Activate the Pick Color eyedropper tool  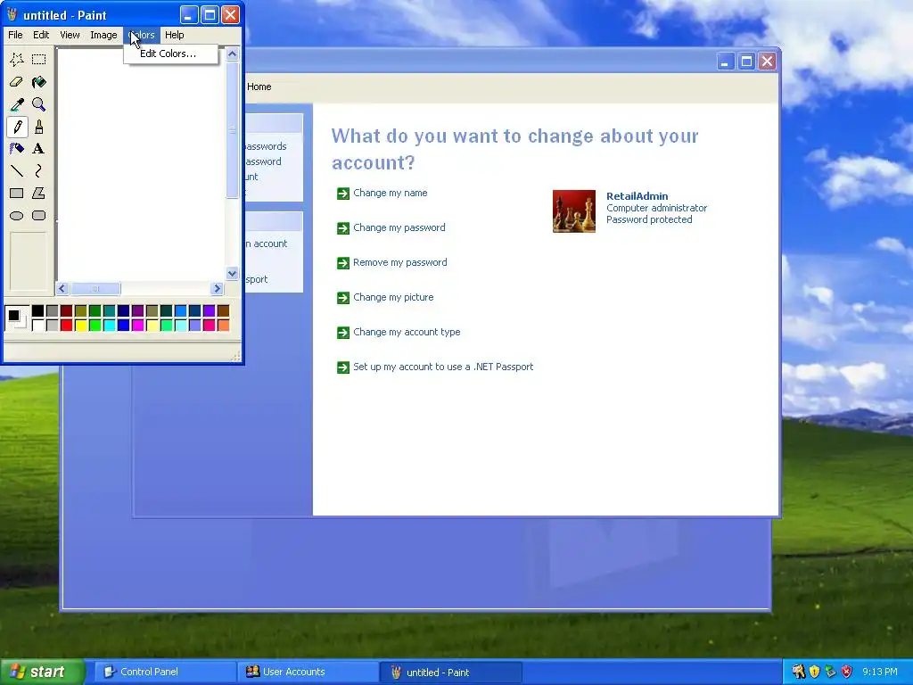(17, 104)
